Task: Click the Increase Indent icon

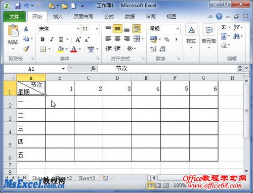Action: (x=117, y=49)
